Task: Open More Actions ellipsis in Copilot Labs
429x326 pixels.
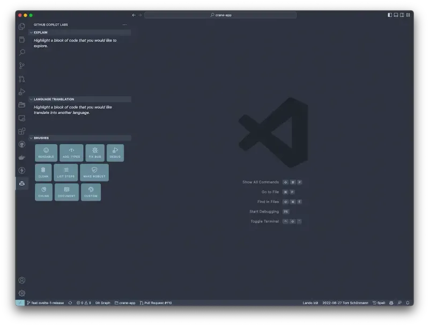Action: click(x=124, y=25)
